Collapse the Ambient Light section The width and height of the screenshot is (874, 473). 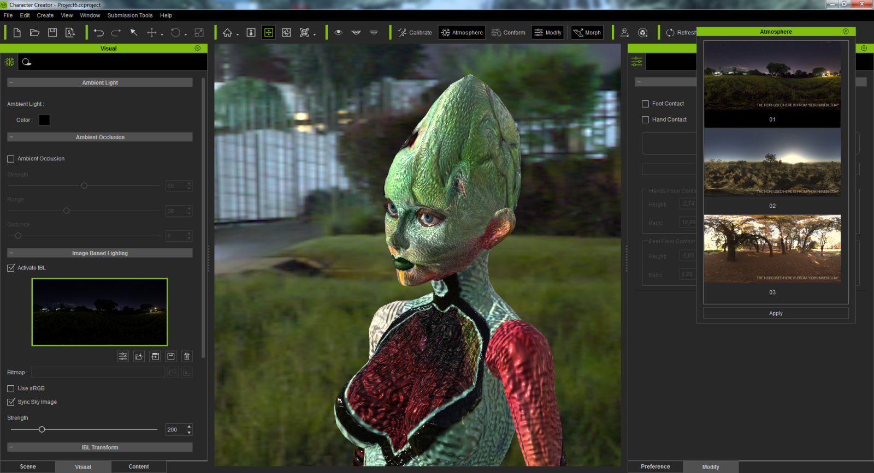tap(11, 82)
